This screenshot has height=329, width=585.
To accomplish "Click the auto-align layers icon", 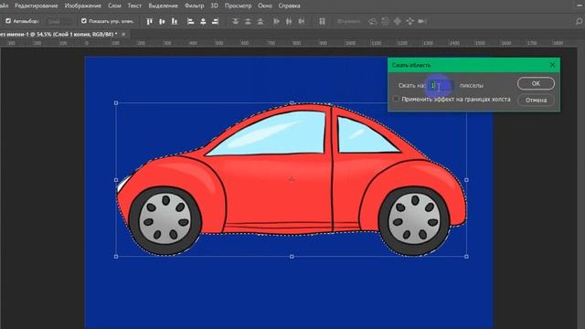I will (322, 21).
